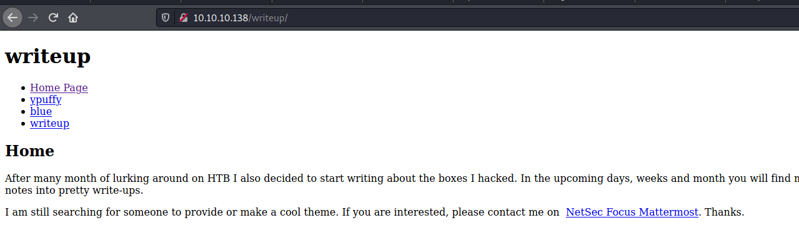Open the Home Page link

pos(59,87)
